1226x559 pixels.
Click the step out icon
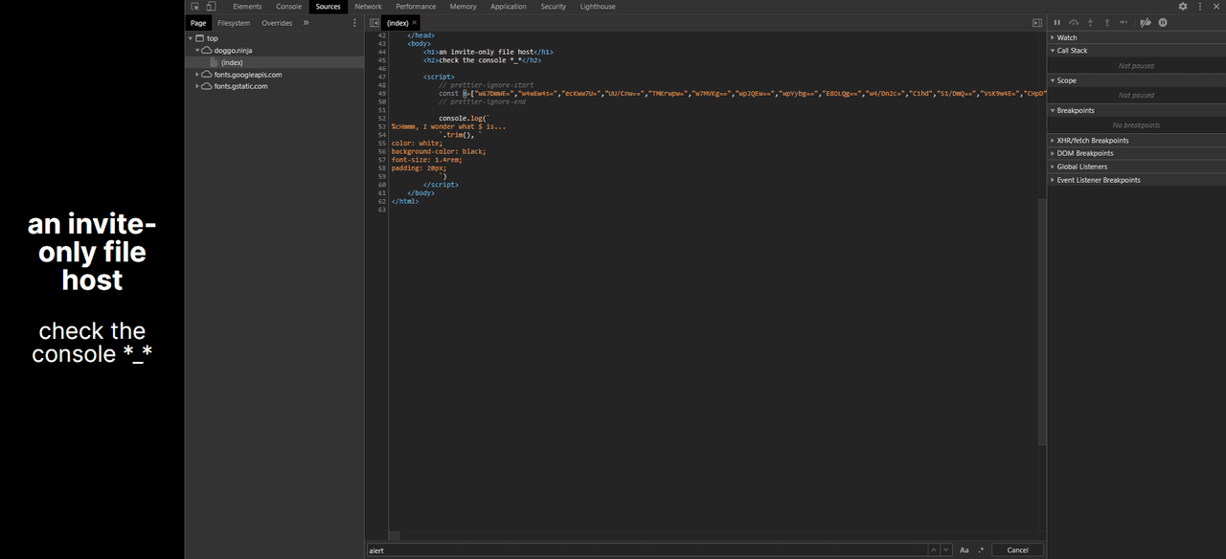tap(1107, 23)
